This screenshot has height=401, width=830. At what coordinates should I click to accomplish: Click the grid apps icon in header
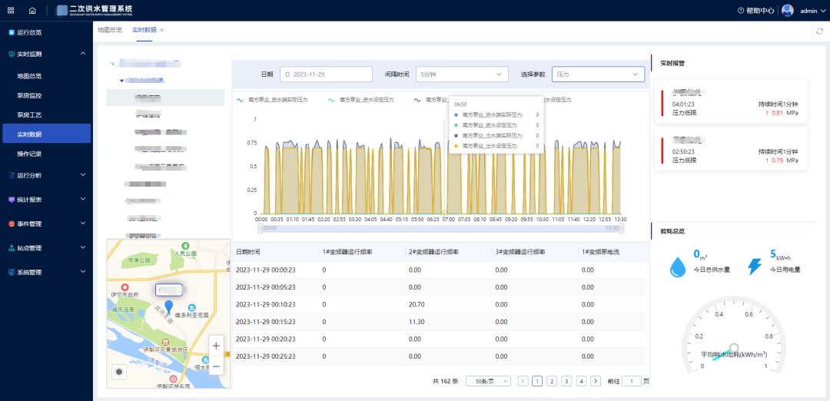coord(11,11)
